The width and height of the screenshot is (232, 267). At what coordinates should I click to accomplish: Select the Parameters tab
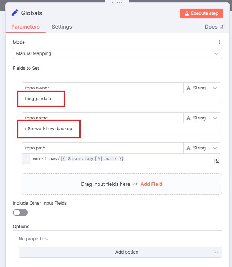point(25,27)
